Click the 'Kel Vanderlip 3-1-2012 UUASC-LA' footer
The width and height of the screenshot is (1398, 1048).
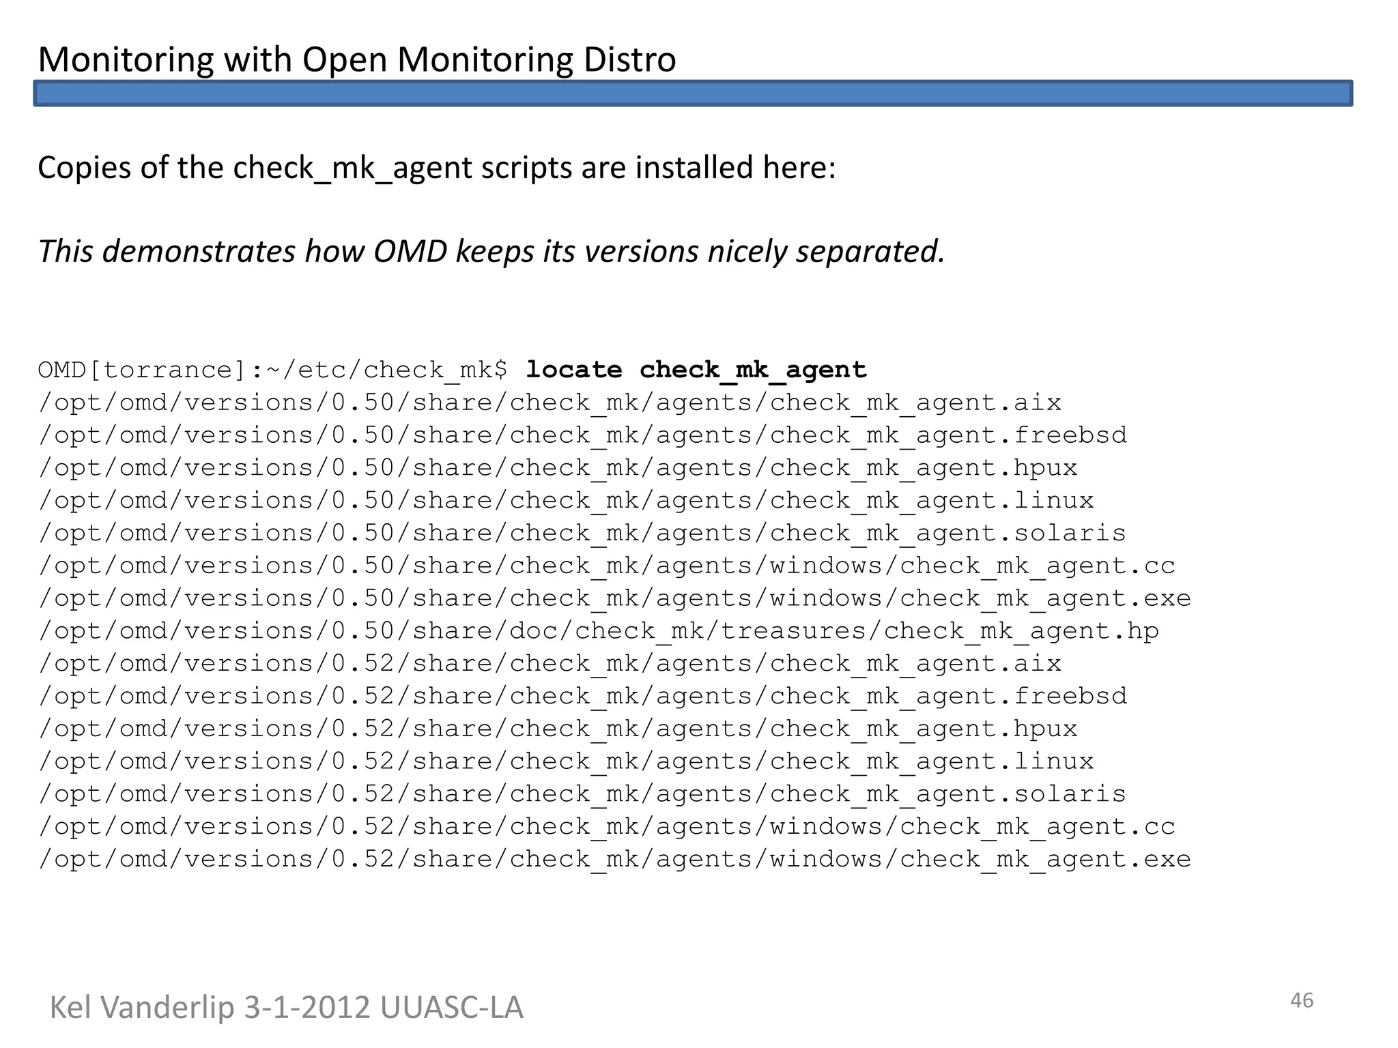[286, 1008]
